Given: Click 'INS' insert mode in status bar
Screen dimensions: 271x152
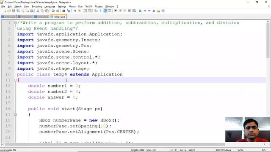Looking at the screenshot, I should tap(263, 150).
